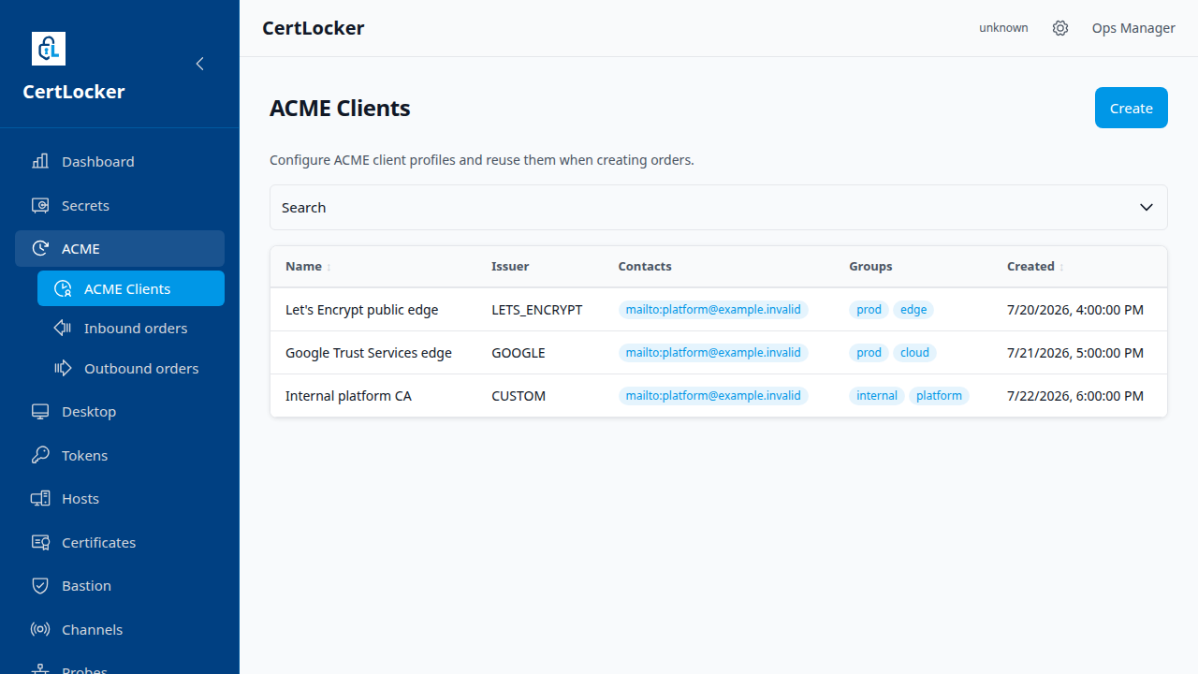The height and width of the screenshot is (674, 1198).
Task: Select the cloud group tag
Action: click(914, 353)
